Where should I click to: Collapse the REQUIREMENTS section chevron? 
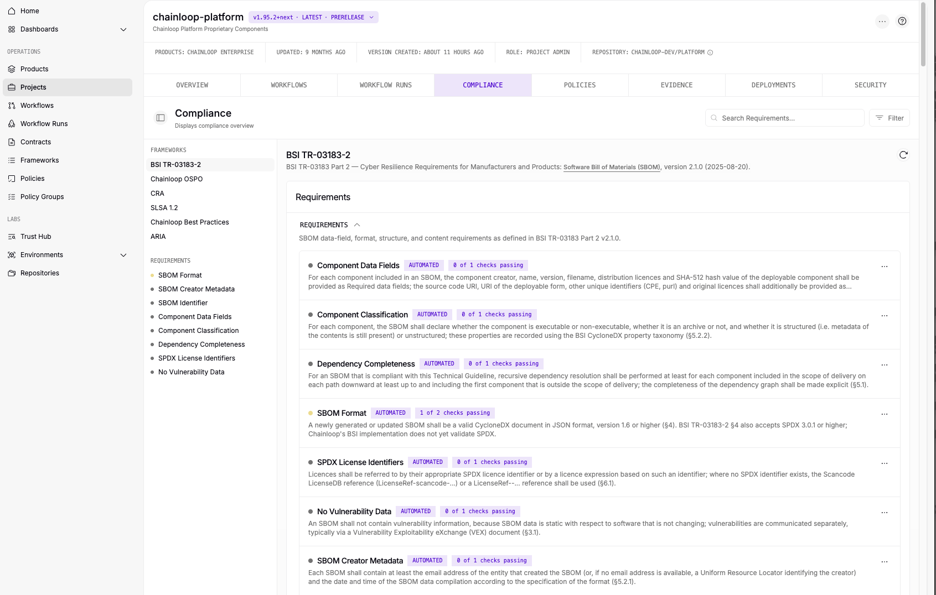pos(357,225)
